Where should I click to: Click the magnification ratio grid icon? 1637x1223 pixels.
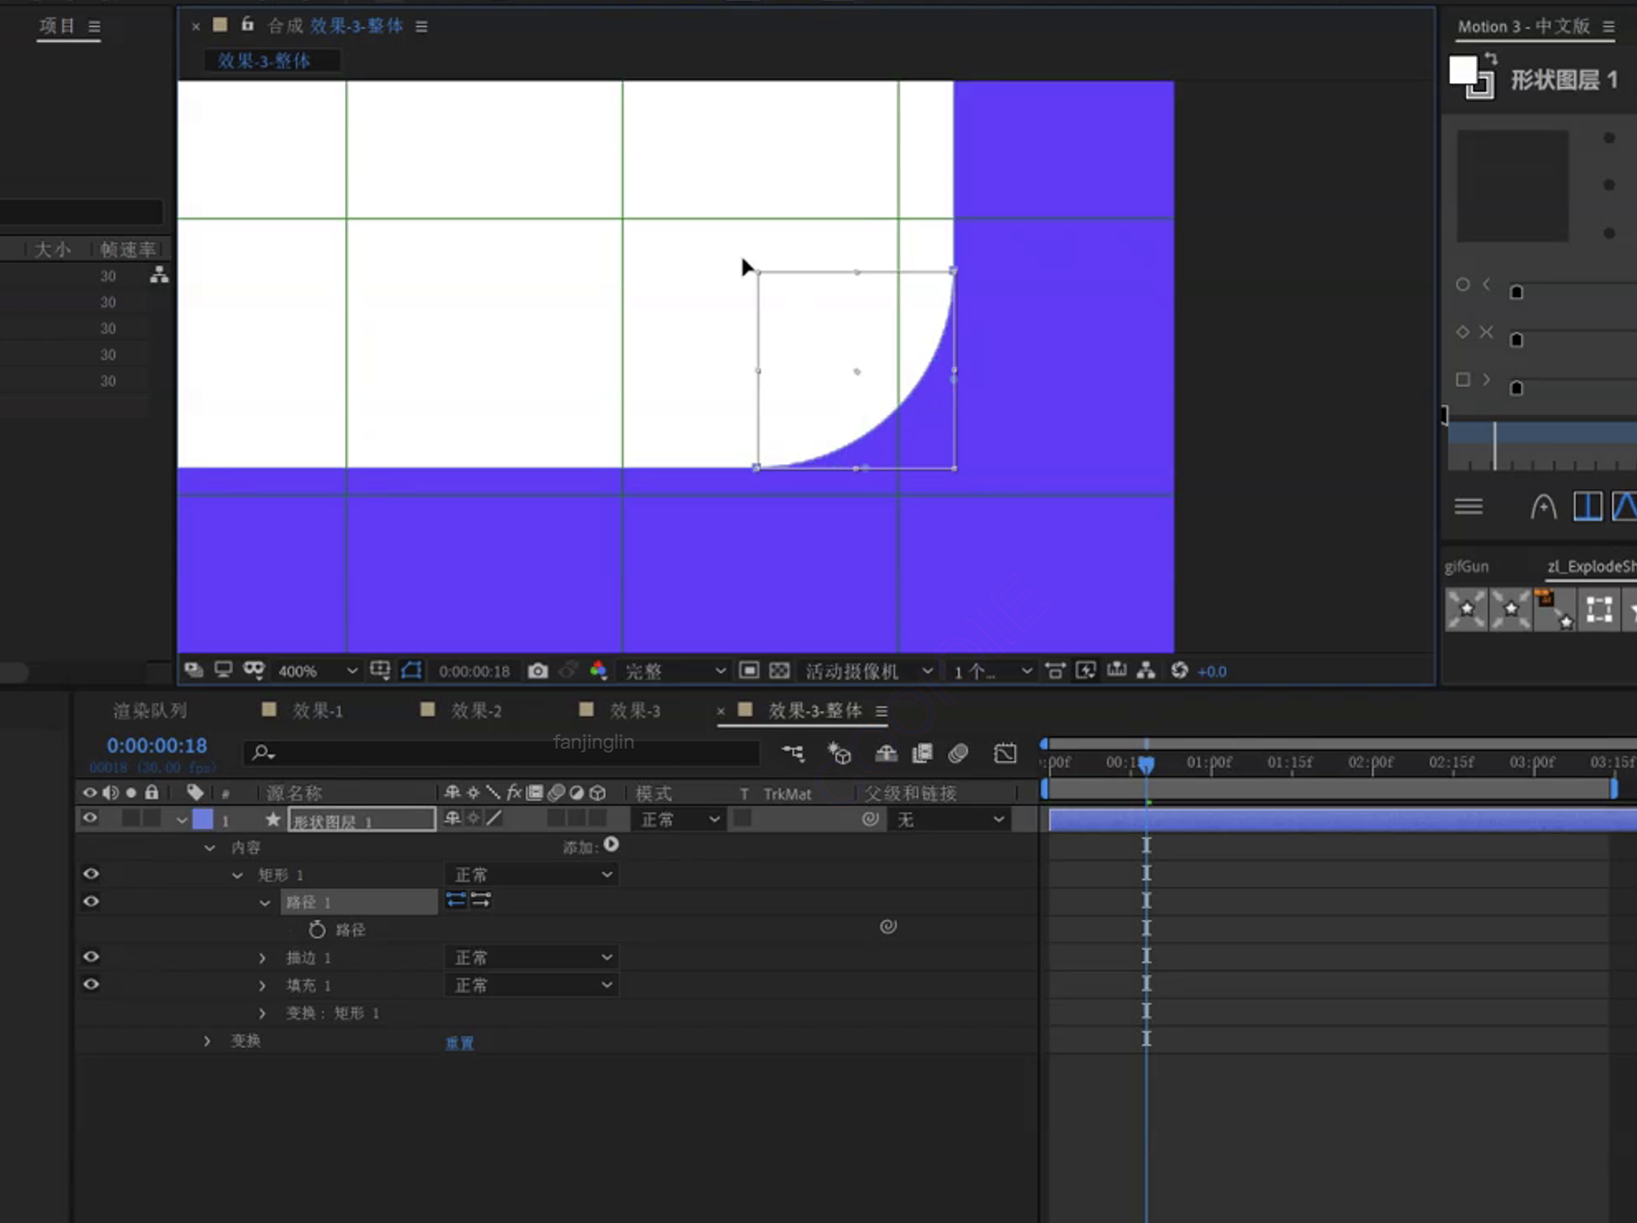click(380, 670)
